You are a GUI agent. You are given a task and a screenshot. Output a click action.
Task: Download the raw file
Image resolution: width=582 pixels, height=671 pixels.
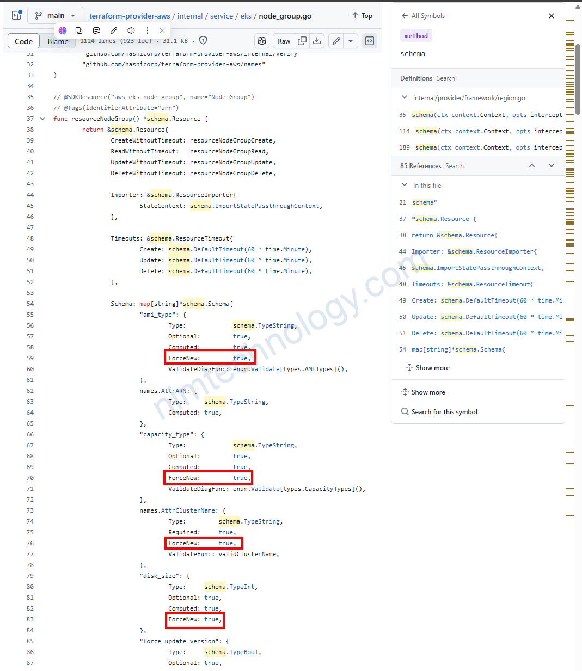tap(317, 41)
